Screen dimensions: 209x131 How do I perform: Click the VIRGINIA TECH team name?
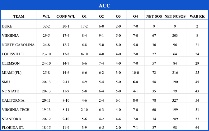coord(16,110)
